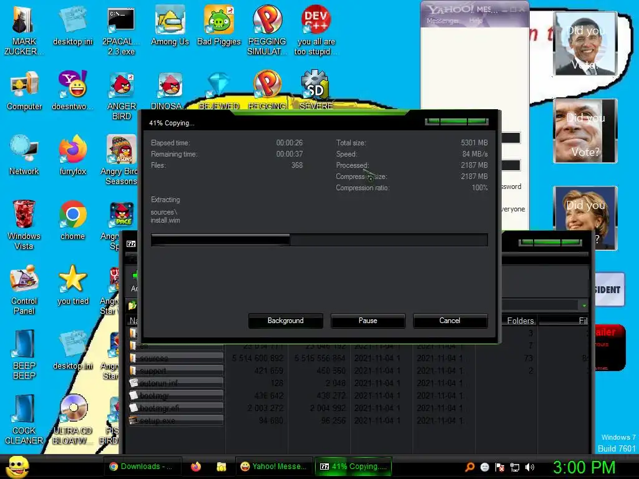Viewport: 639px width, 479px height.
Task: Open the DINOSA... Angry Birds icon
Action: (x=170, y=91)
